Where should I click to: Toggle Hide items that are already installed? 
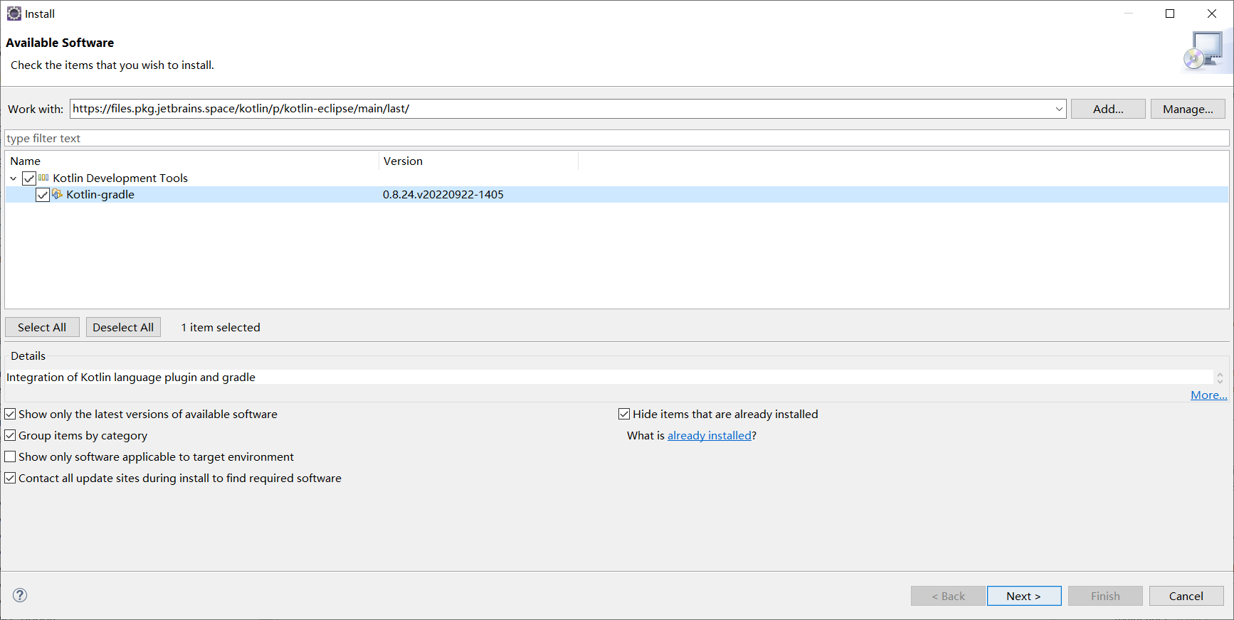pos(624,414)
